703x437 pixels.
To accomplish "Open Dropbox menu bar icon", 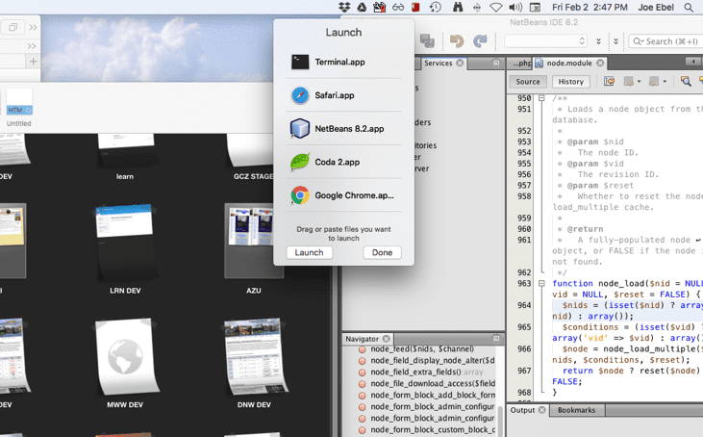I will pyautogui.click(x=344, y=7).
